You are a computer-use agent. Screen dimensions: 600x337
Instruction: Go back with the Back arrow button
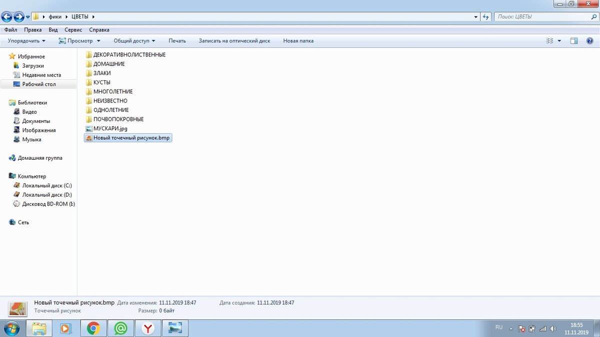point(6,17)
